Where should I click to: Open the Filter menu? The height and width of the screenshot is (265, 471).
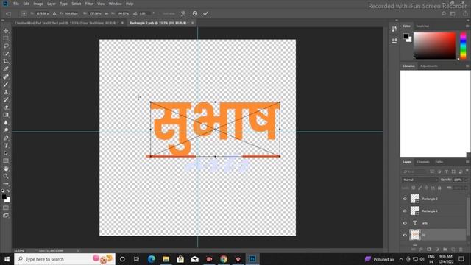tap(89, 4)
